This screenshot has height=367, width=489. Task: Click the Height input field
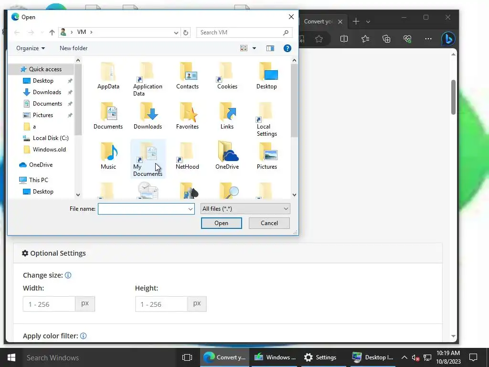pyautogui.click(x=161, y=304)
